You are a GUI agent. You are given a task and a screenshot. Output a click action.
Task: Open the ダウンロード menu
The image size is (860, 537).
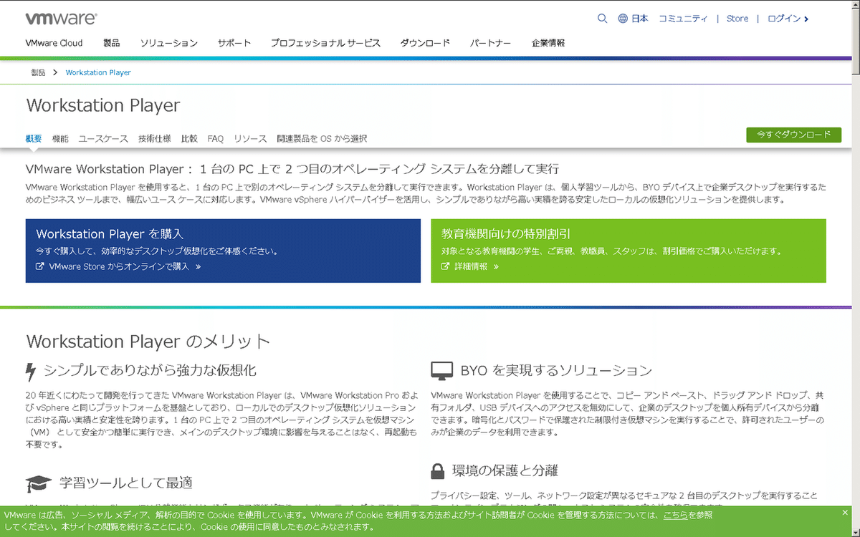pos(425,43)
